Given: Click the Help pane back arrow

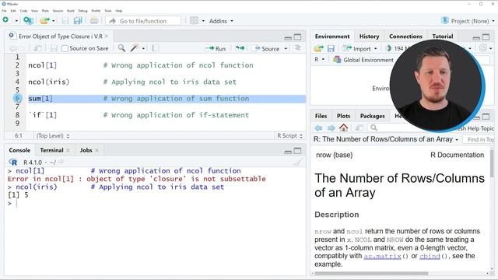Looking at the screenshot, I should (318, 128).
